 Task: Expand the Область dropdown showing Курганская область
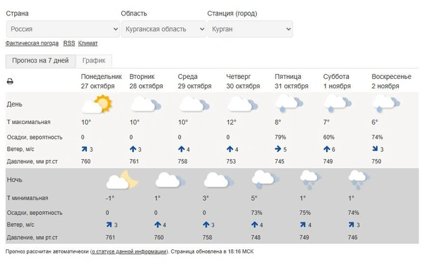pos(164,29)
